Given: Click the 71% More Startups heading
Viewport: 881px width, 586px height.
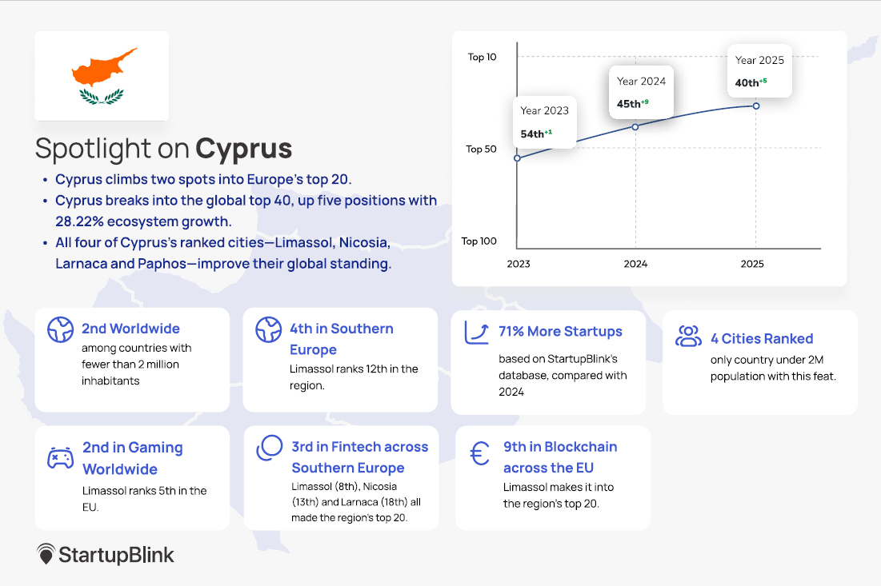Looking at the screenshot, I should [560, 331].
